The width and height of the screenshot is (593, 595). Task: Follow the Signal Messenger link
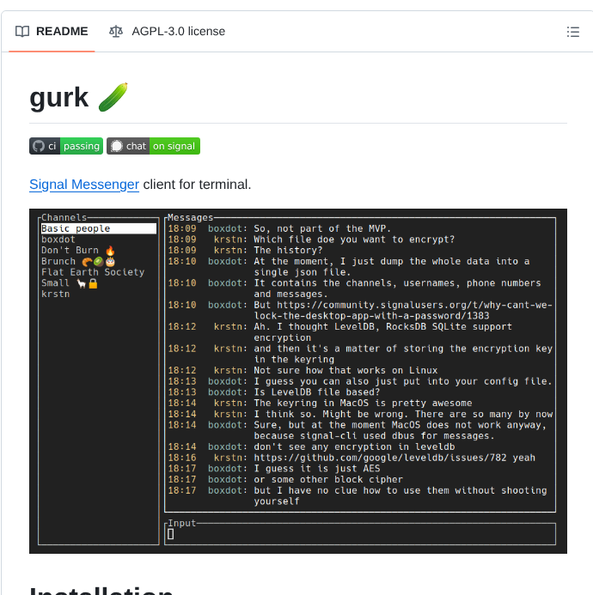[x=84, y=185]
